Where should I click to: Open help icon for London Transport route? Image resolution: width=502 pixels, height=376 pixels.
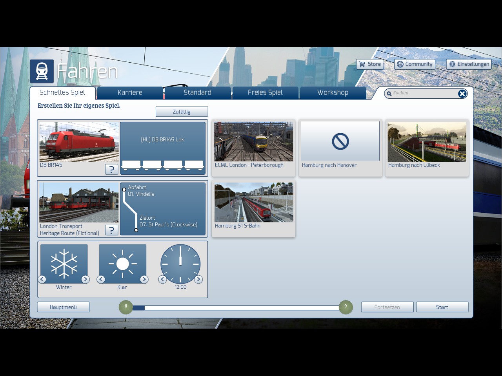111,230
